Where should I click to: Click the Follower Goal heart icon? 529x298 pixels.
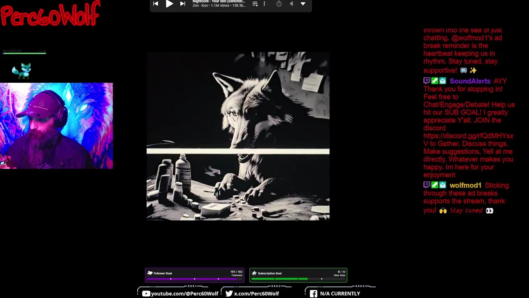click(150, 273)
